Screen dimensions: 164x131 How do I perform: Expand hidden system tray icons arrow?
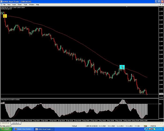tap(145, 129)
